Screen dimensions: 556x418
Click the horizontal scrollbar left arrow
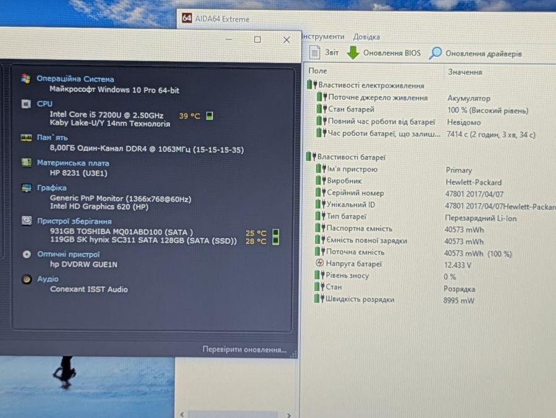point(182,414)
